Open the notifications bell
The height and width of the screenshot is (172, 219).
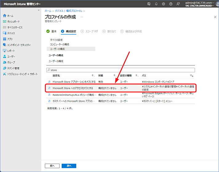tap(156, 4)
